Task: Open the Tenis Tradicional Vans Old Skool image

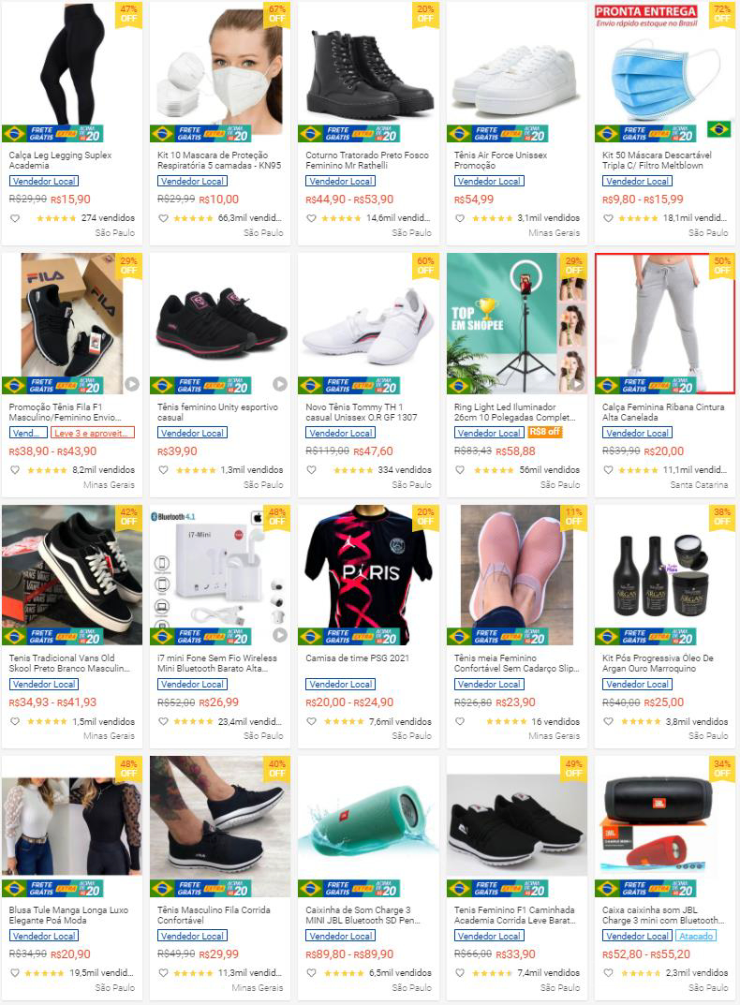Action: [72, 575]
